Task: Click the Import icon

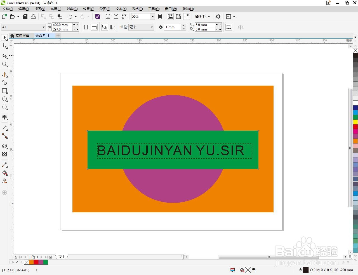Action: (x=108, y=17)
